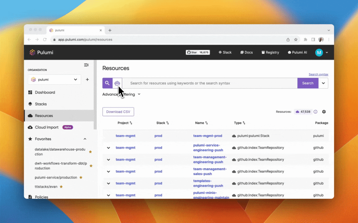Click the GitHub star count 16,675
358x223 pixels.
coord(204,52)
